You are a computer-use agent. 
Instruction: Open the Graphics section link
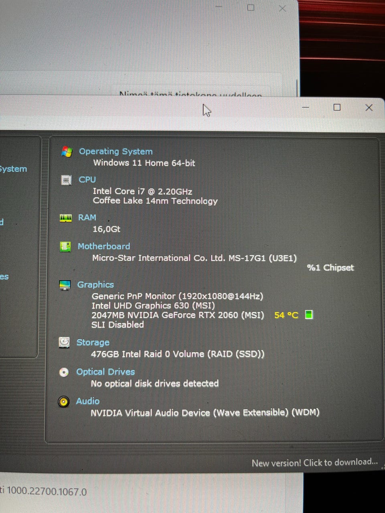click(95, 285)
